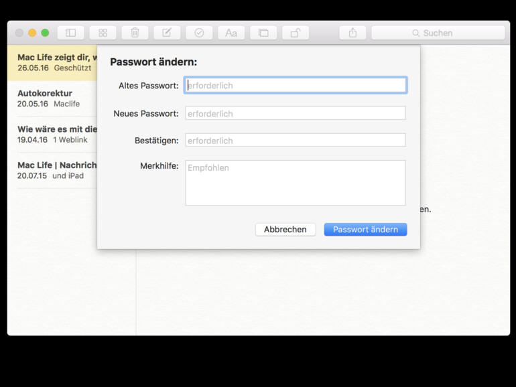Maximize window with the green button
Image resolution: width=516 pixels, height=387 pixels.
click(45, 33)
